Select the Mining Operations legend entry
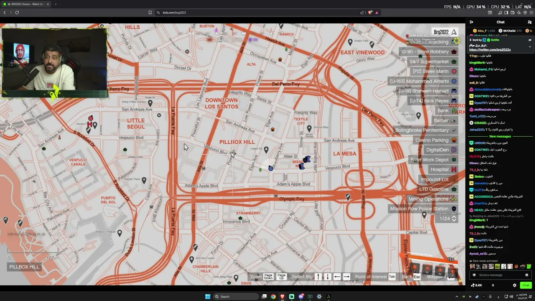The width and height of the screenshot is (535, 301). pyautogui.click(x=433, y=199)
